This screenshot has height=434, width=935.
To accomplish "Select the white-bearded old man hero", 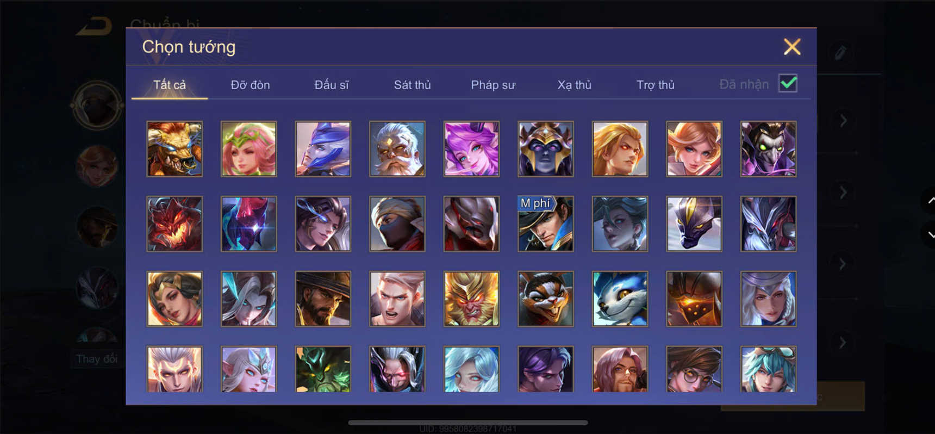I will [397, 148].
